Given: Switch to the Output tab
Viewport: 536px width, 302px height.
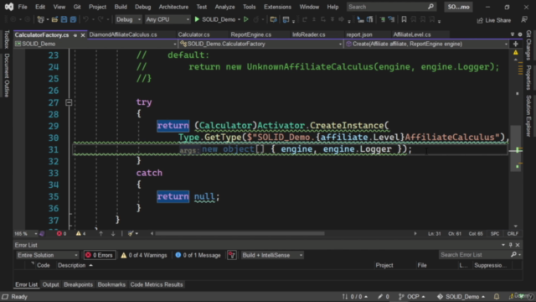Looking at the screenshot, I should point(50,284).
